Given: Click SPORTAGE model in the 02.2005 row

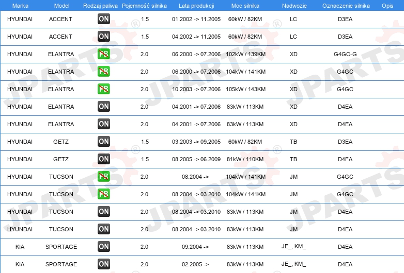Looking at the screenshot, I should [61, 264].
